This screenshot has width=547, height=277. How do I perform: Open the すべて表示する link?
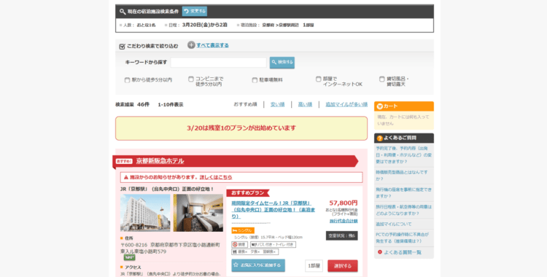212,45
